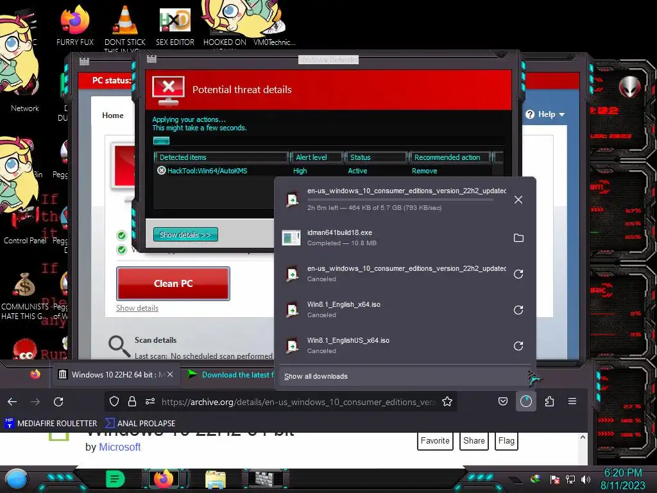This screenshot has width=657, height=493.
Task: Open the COMMUNISTS HATE THIS money bag icon
Action: click(24, 295)
